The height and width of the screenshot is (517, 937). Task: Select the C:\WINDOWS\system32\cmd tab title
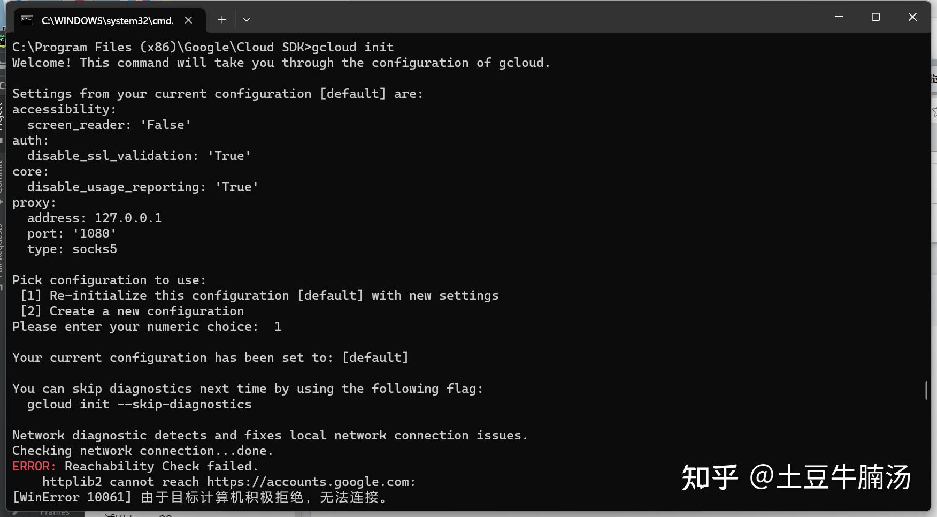(107, 20)
